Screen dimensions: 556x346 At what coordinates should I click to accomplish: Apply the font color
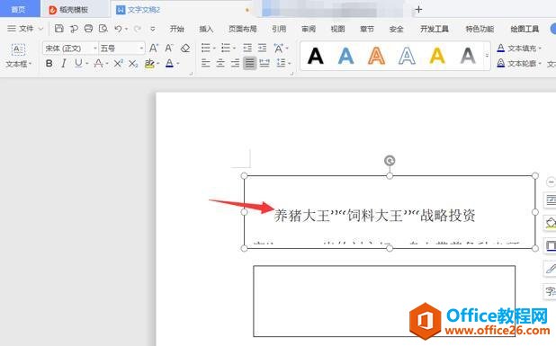tap(169, 64)
